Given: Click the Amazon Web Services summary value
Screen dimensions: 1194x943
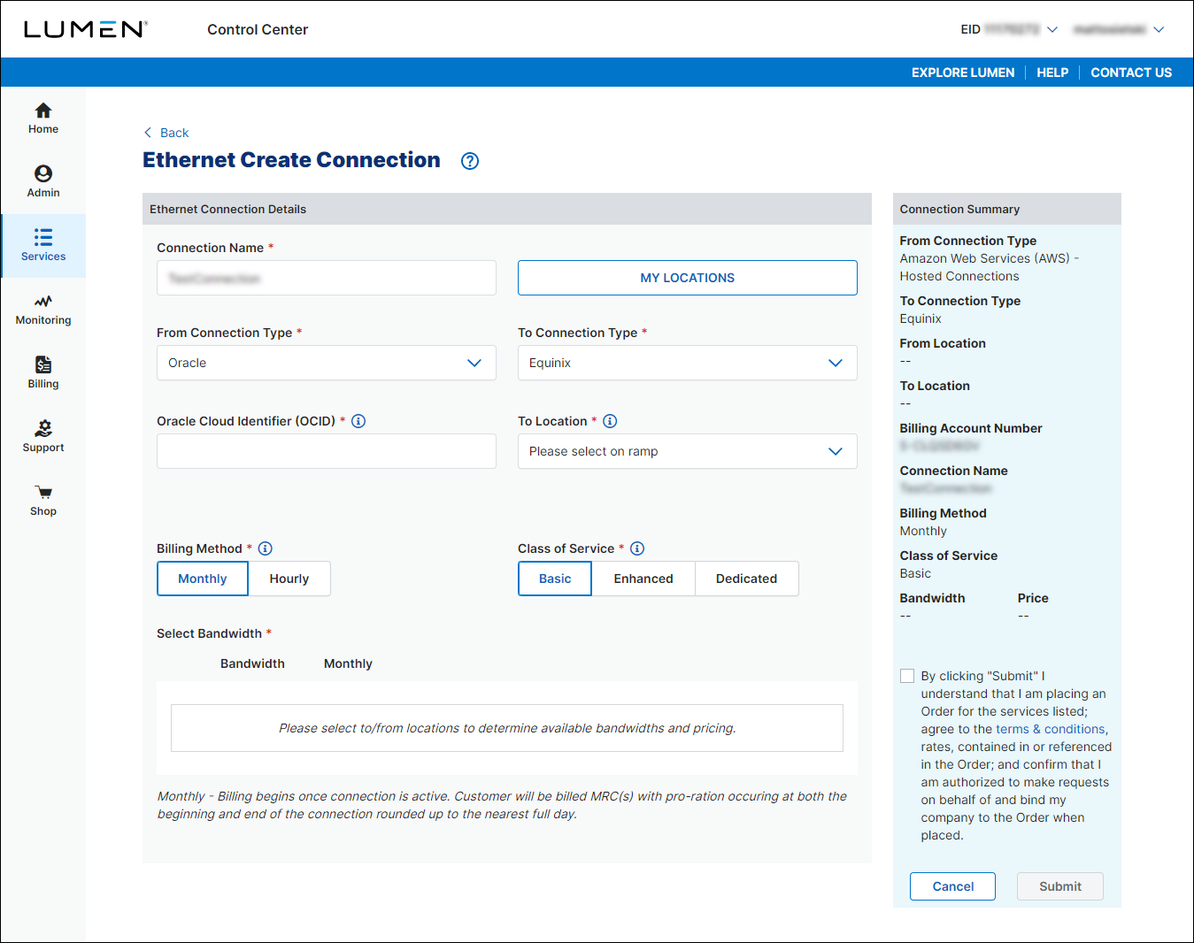Looking at the screenshot, I should [x=990, y=267].
